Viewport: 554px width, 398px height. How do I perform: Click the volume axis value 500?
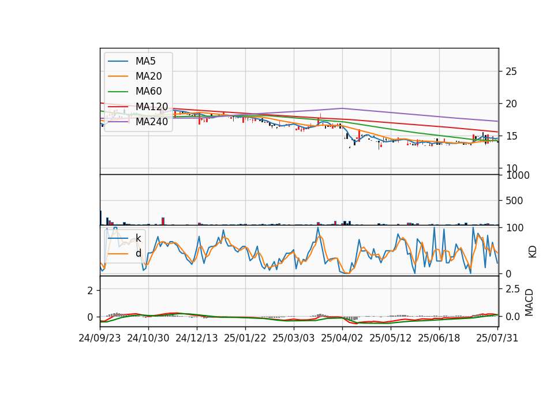click(x=514, y=201)
